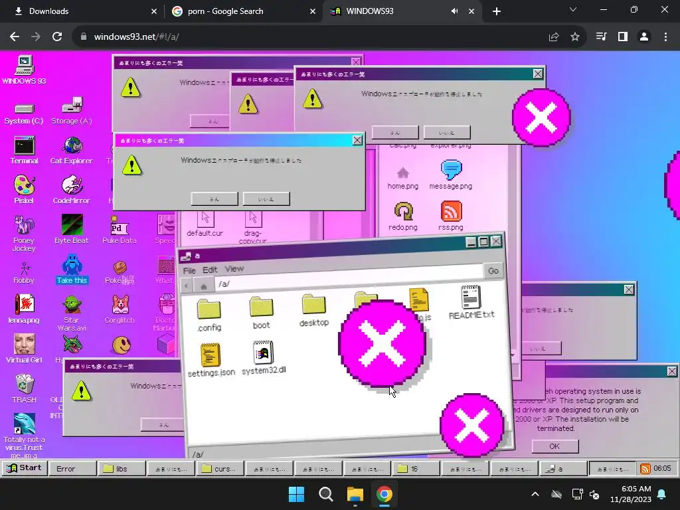Open the Corglitch dog icon

120,309
